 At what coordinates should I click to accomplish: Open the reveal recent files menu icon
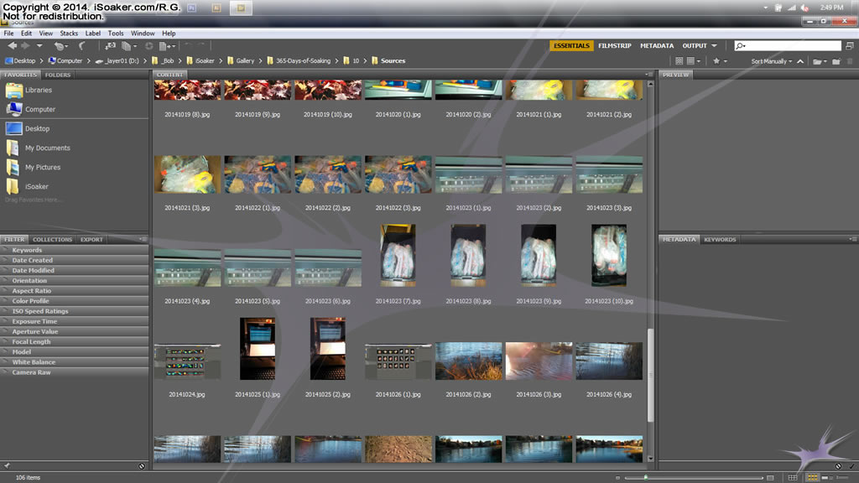[60, 46]
